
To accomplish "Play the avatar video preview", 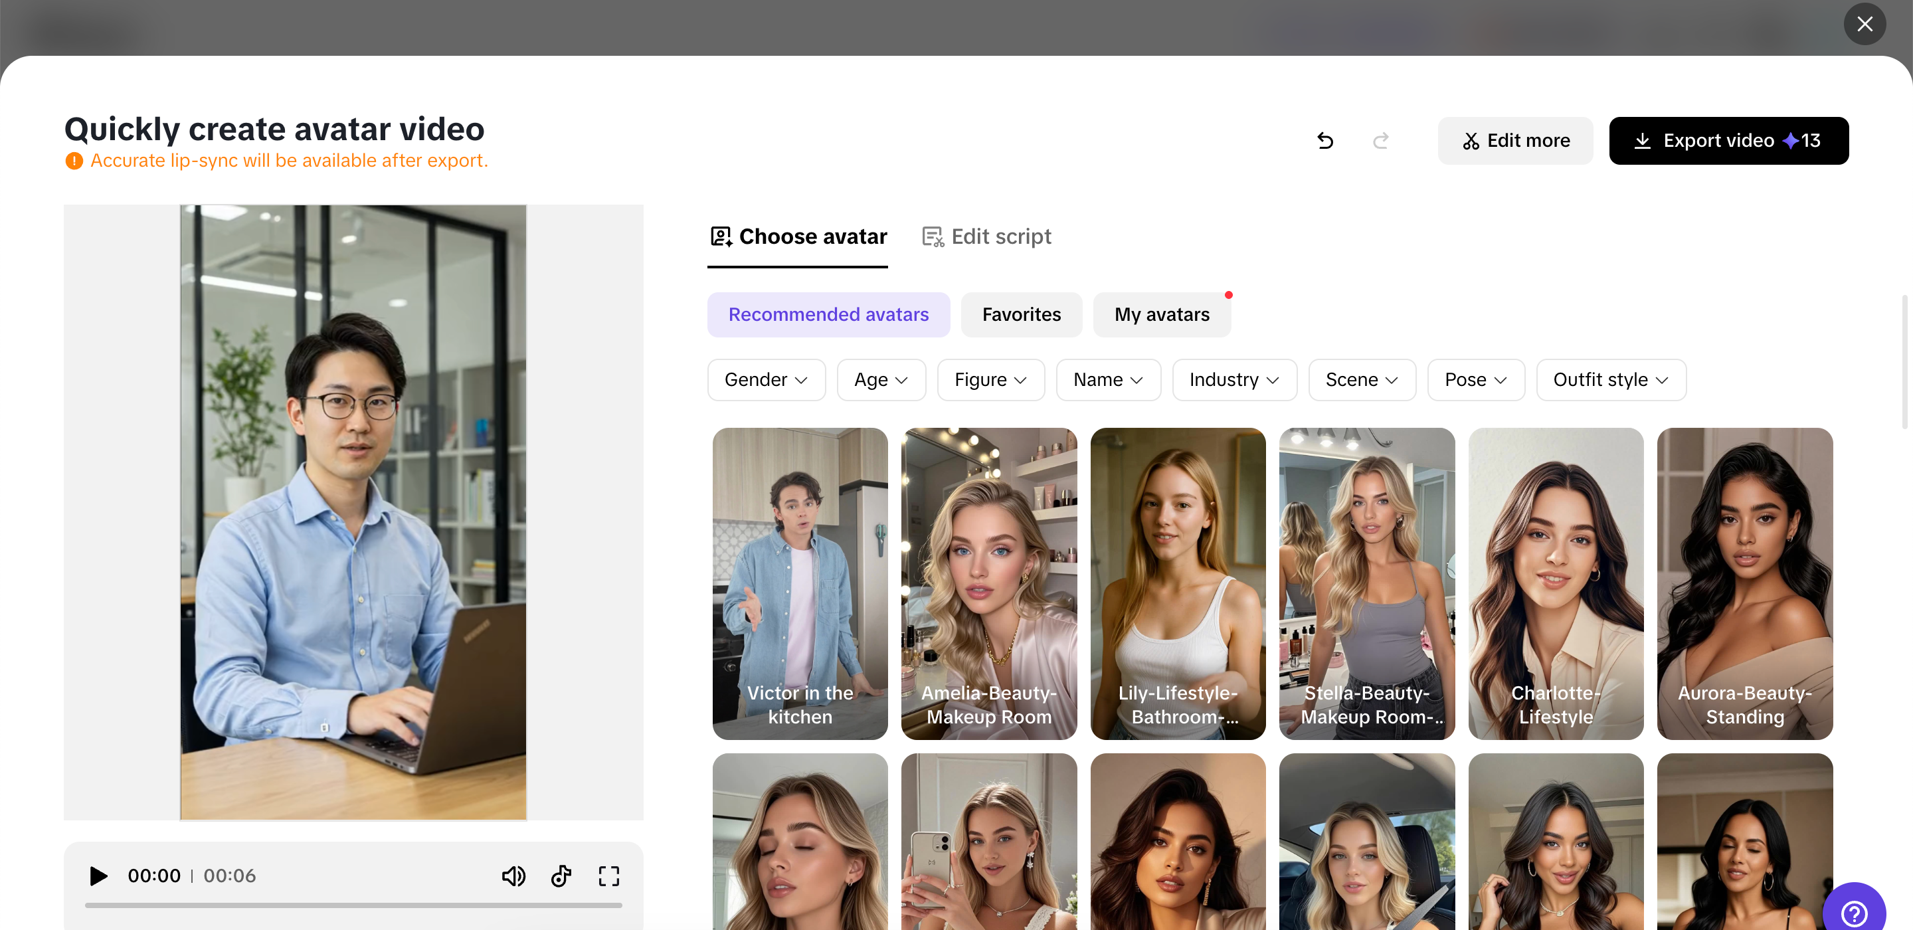I will pos(98,876).
